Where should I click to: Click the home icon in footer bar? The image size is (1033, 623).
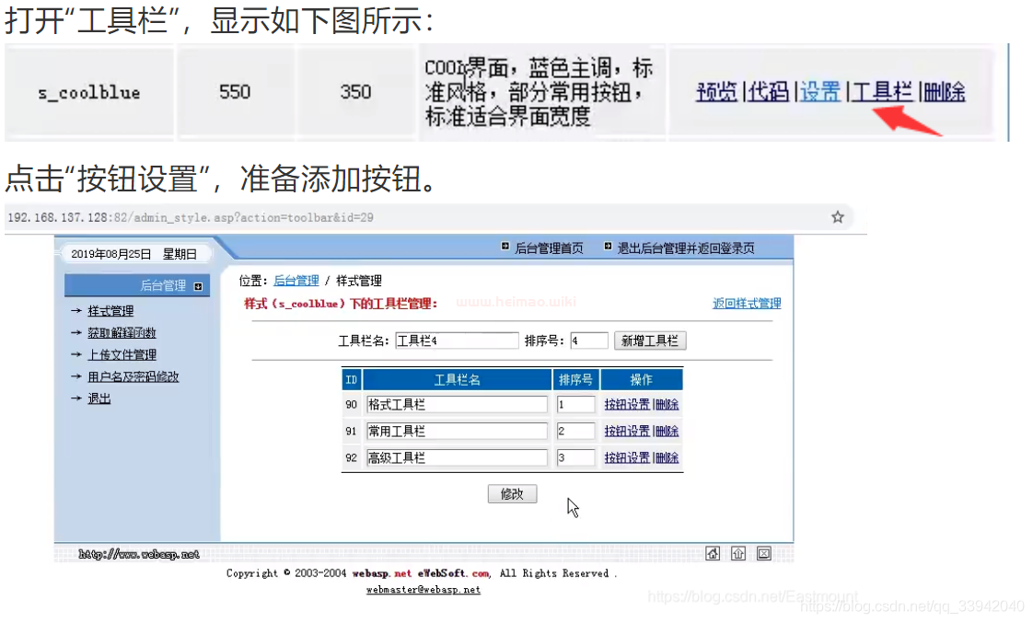[713, 553]
